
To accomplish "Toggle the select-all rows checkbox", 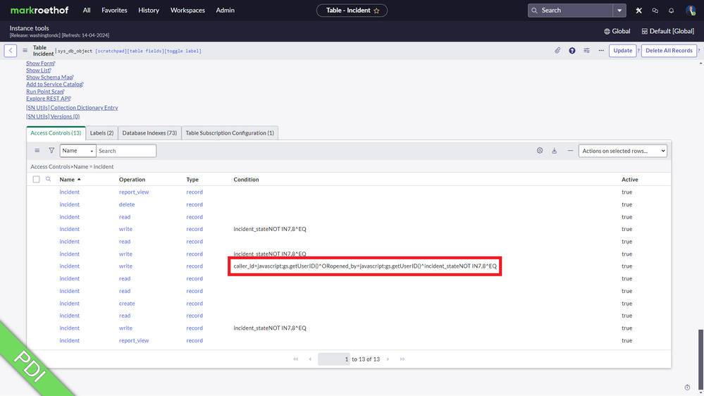I will point(37,180).
